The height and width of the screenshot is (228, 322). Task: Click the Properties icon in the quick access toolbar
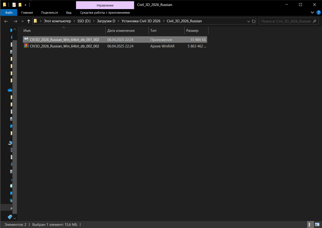point(14,5)
